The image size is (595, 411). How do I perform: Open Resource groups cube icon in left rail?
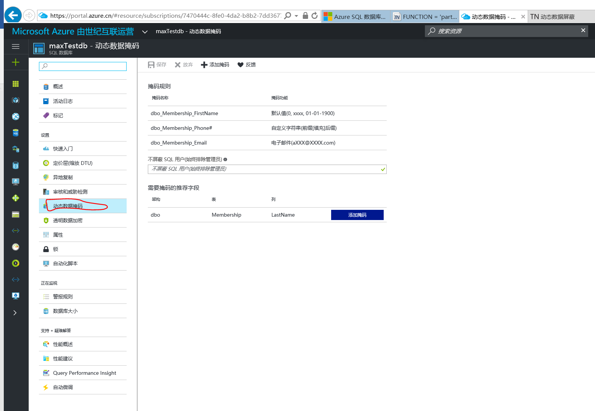(15, 100)
